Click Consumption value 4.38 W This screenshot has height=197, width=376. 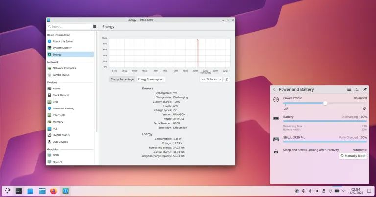(x=177, y=139)
